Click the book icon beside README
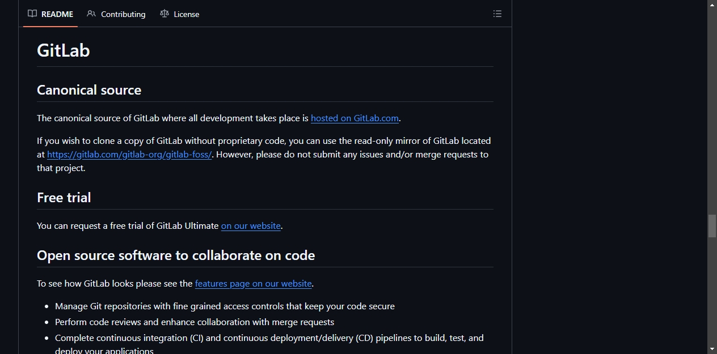Image resolution: width=717 pixels, height=354 pixels. click(x=32, y=14)
